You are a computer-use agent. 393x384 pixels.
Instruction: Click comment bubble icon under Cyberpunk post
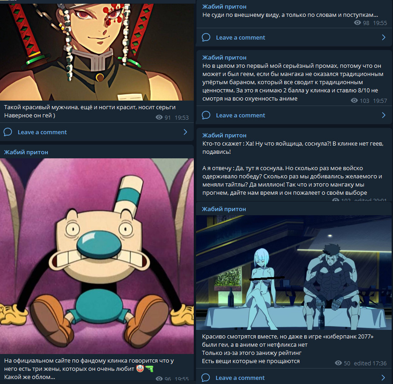pyautogui.click(x=206, y=378)
